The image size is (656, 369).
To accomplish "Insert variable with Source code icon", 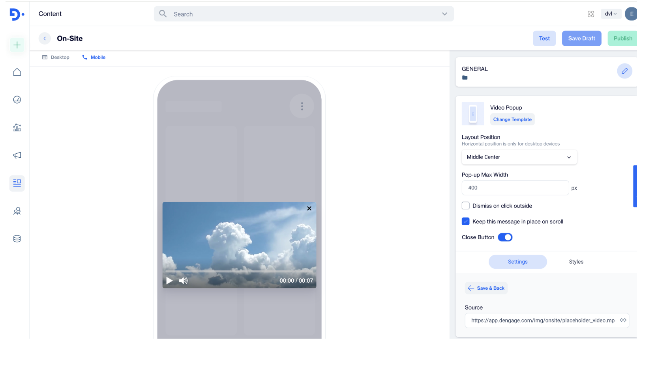I will [x=623, y=320].
